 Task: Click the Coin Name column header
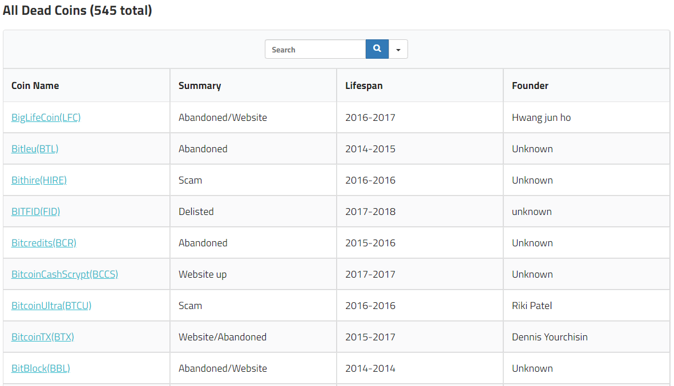pos(35,86)
